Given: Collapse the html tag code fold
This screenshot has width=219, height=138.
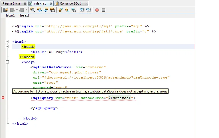Looking at the screenshot, I should coord(7,42).
